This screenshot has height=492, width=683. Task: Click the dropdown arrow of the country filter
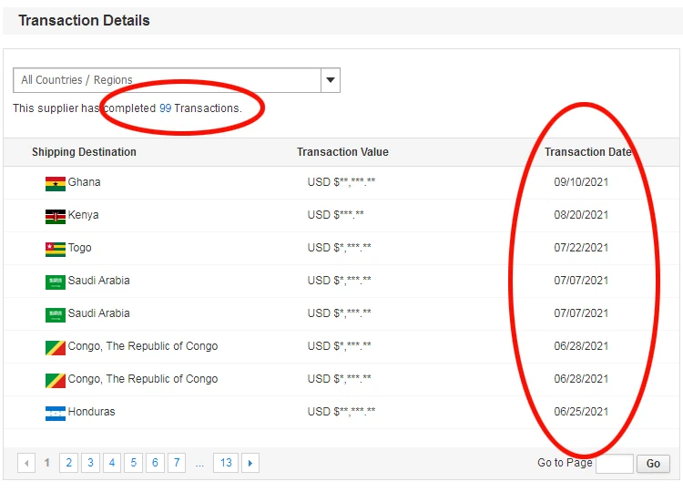(x=331, y=80)
